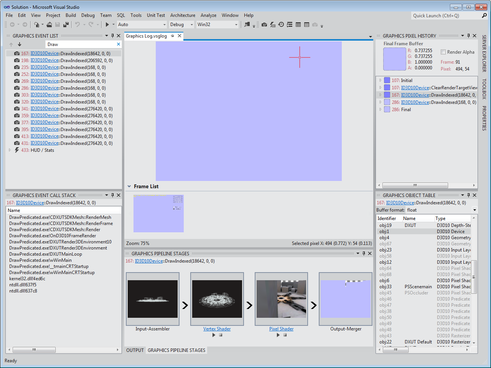The width and height of the screenshot is (491, 368).
Task: Select the obj:33 PSScenemain row
Action: coord(424,287)
